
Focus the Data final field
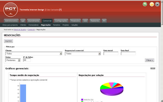pyautogui.click(x=128, y=54)
